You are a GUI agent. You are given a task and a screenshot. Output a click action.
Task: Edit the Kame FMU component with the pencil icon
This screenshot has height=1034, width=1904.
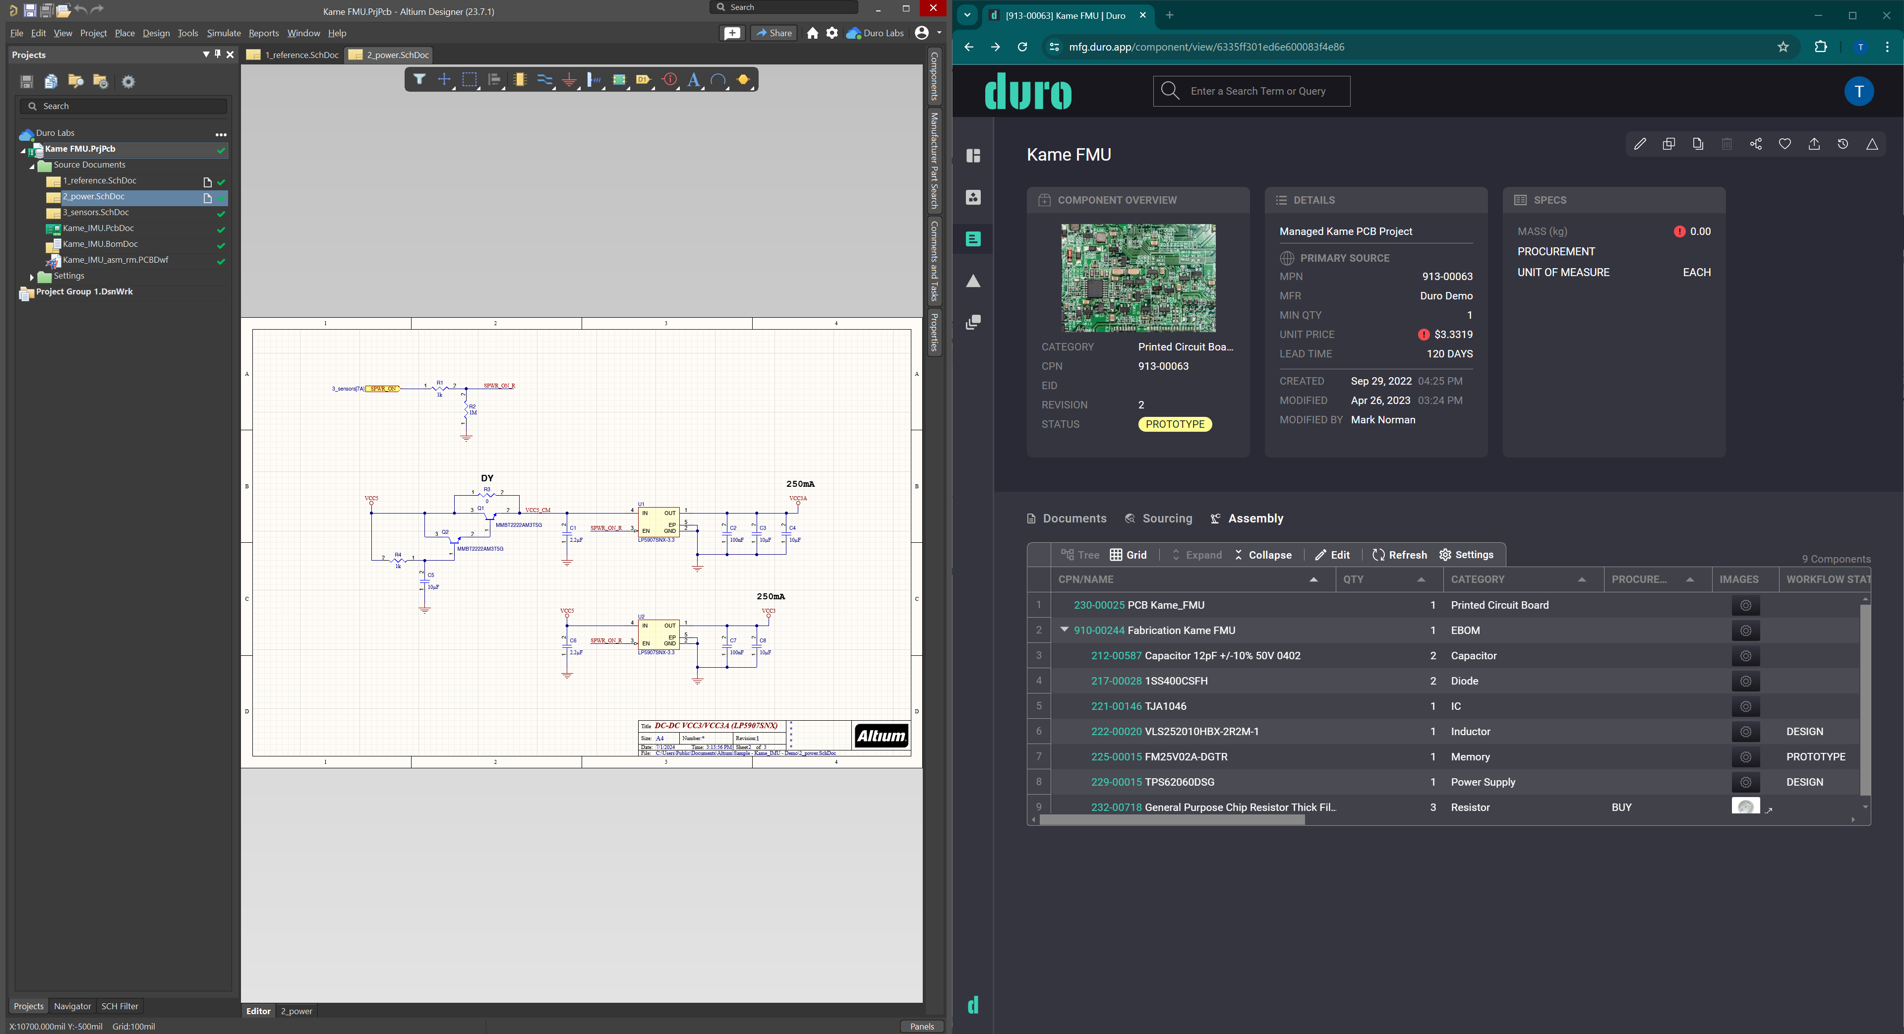(x=1639, y=144)
